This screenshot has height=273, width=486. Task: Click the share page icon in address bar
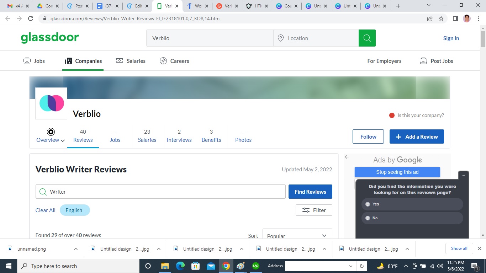(x=430, y=18)
